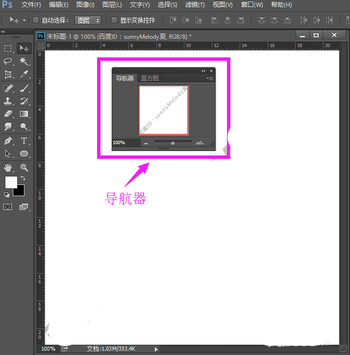The image size is (350, 355).
Task: Click the status bar share/export icon
Action: (x=65, y=349)
